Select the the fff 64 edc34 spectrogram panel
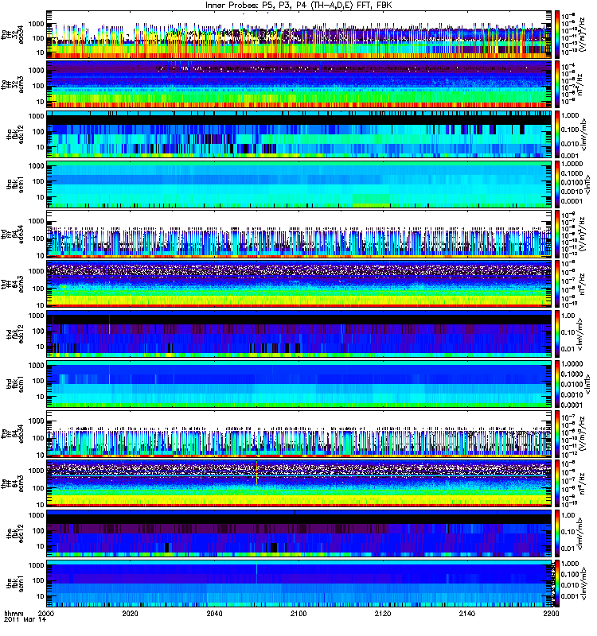This screenshot has width=597, height=636. 299,433
